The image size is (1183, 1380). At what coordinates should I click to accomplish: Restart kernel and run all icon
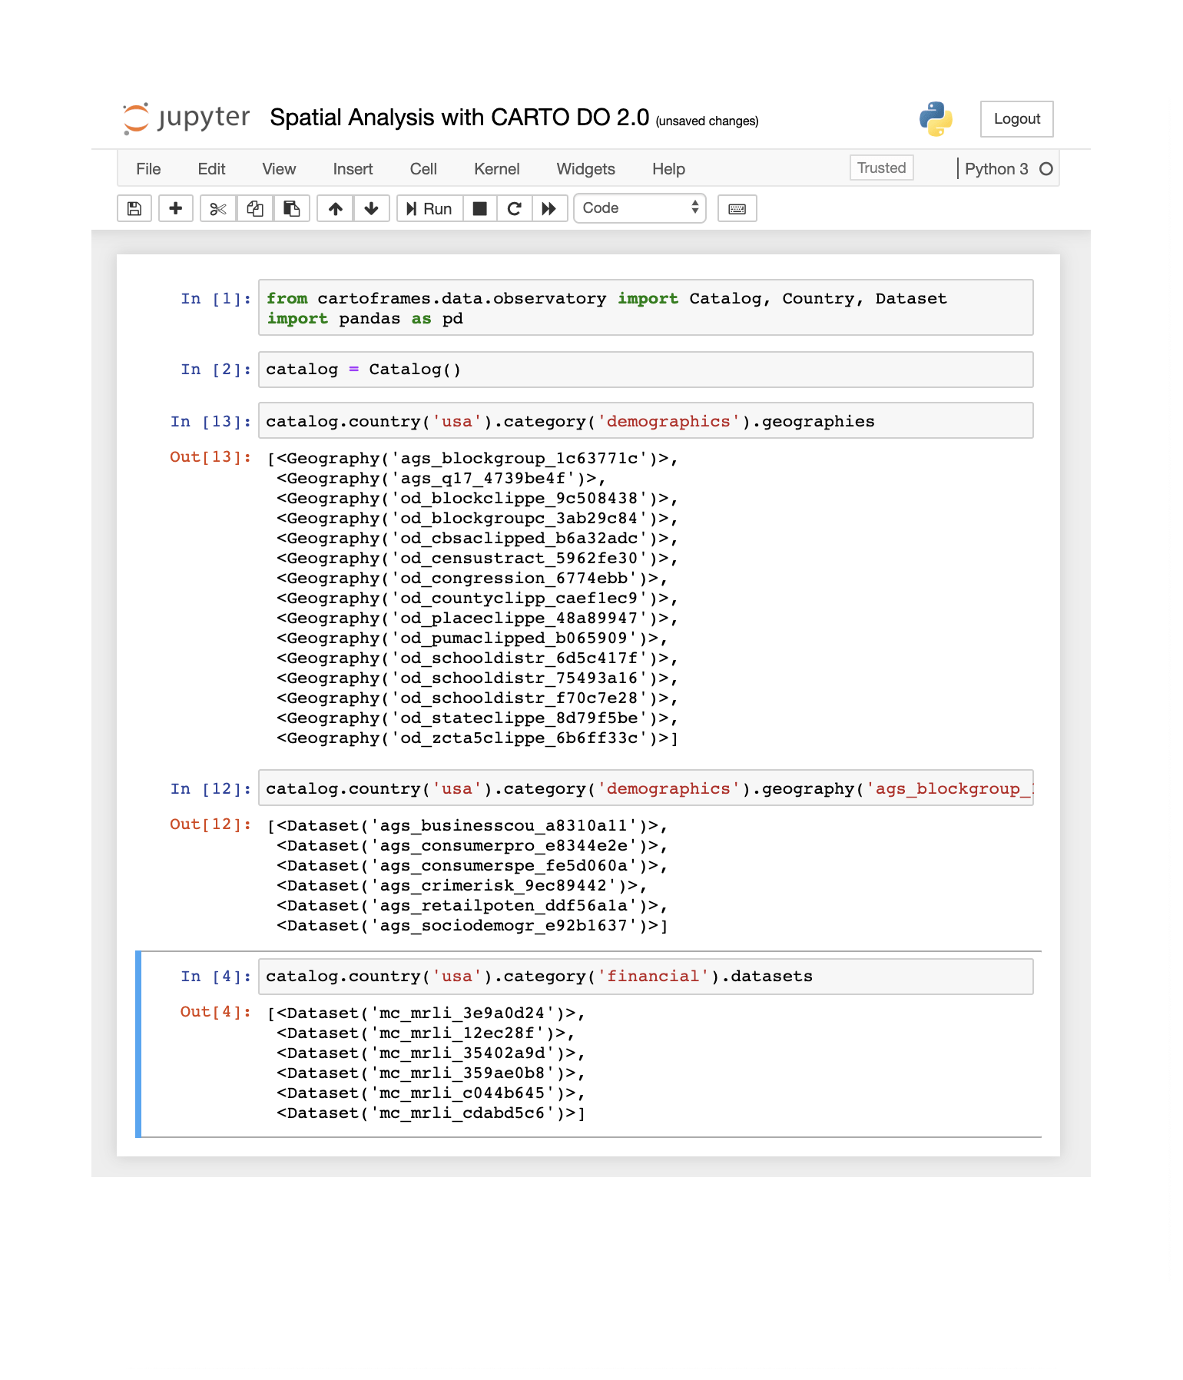click(549, 208)
